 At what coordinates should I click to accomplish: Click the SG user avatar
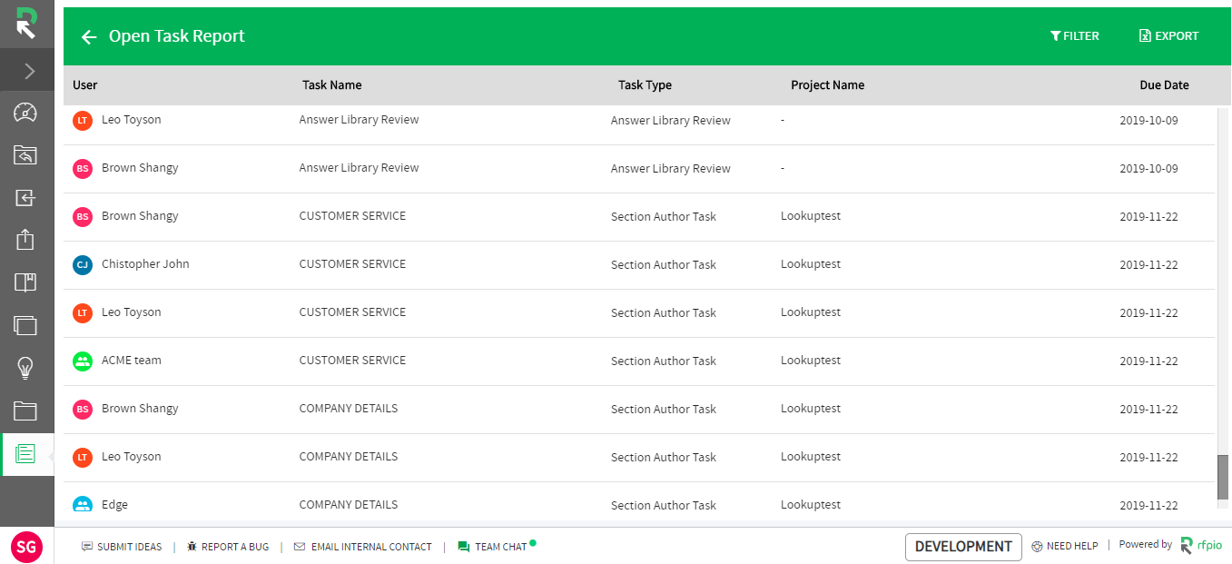26,547
